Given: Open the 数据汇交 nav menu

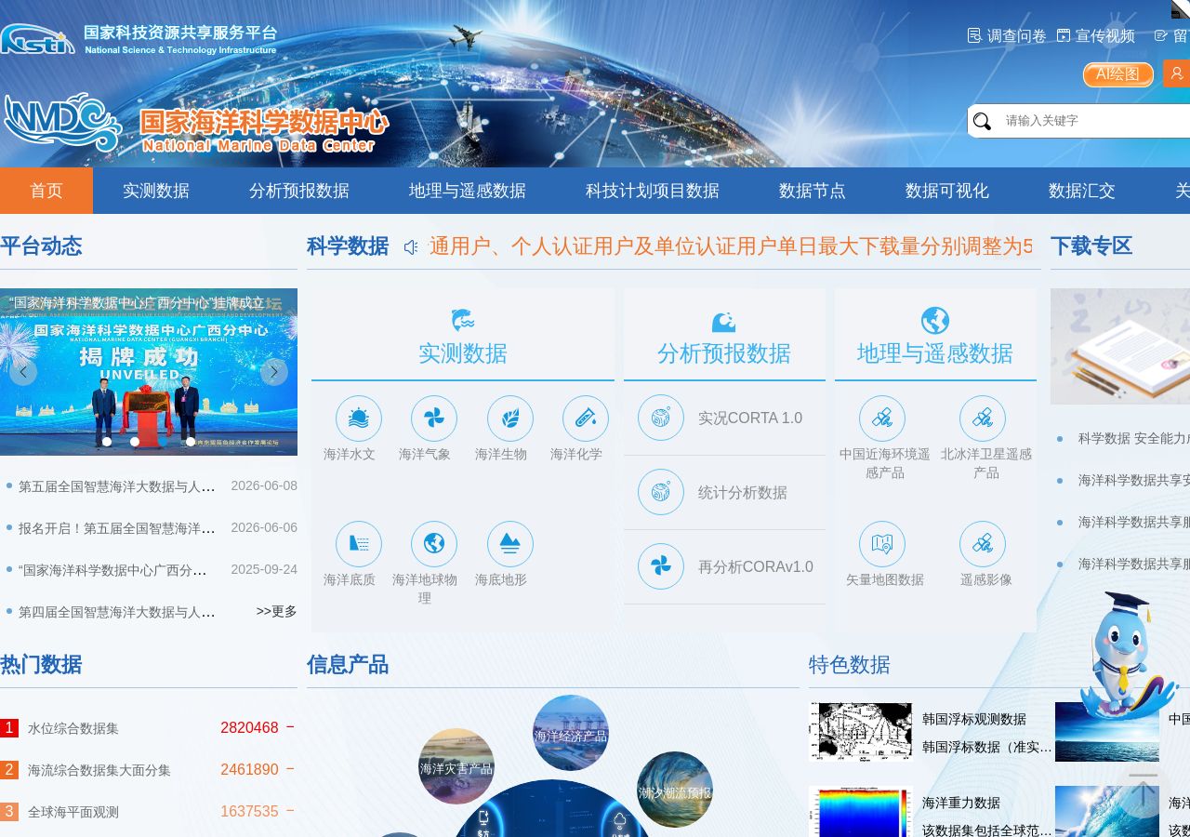Looking at the screenshot, I should [x=1082, y=191].
